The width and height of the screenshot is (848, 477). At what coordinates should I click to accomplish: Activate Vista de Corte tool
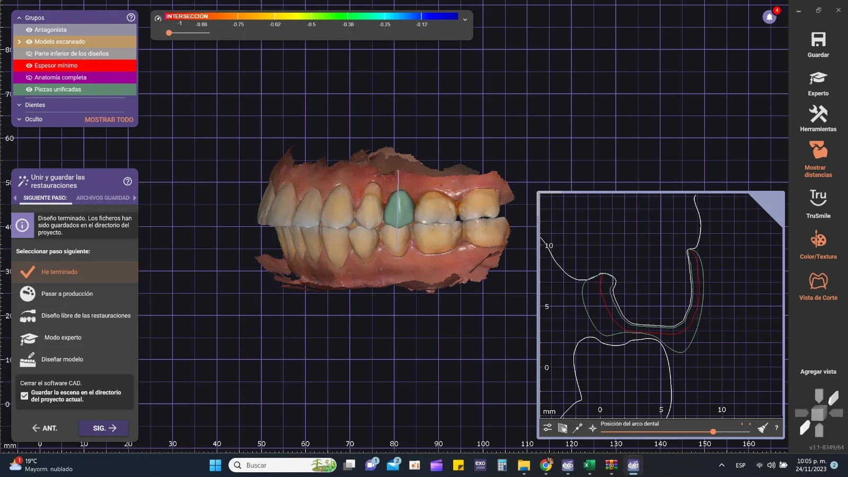click(x=818, y=281)
